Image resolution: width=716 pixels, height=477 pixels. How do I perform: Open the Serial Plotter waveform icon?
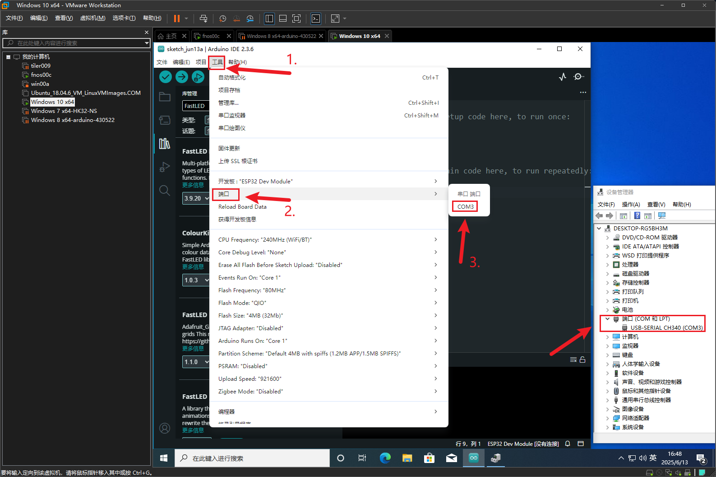563,77
